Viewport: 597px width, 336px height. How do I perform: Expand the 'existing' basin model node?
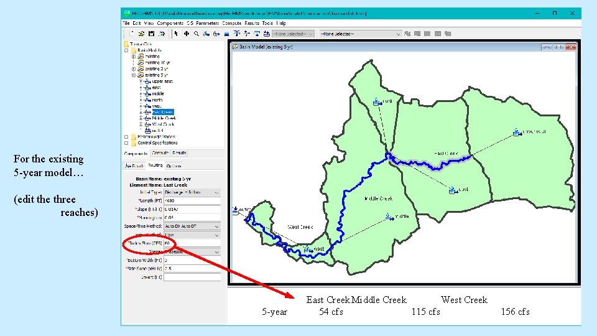click(134, 57)
